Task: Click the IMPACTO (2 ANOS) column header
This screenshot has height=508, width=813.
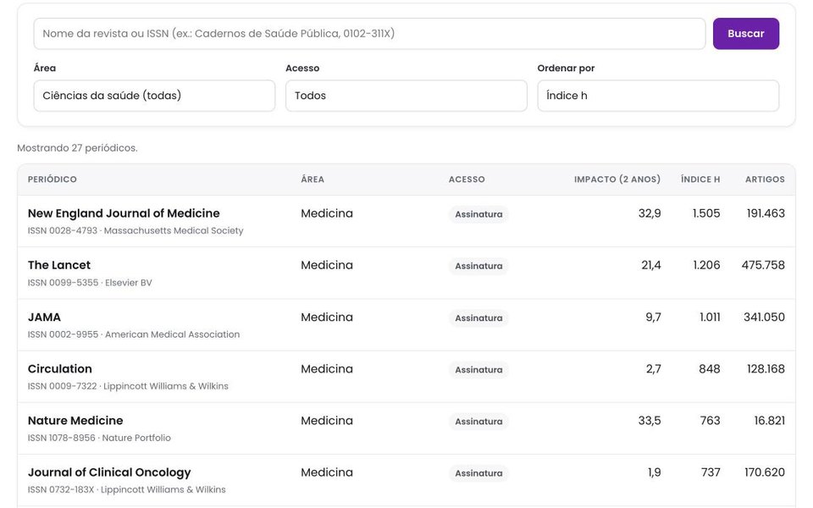Action: 617,179
